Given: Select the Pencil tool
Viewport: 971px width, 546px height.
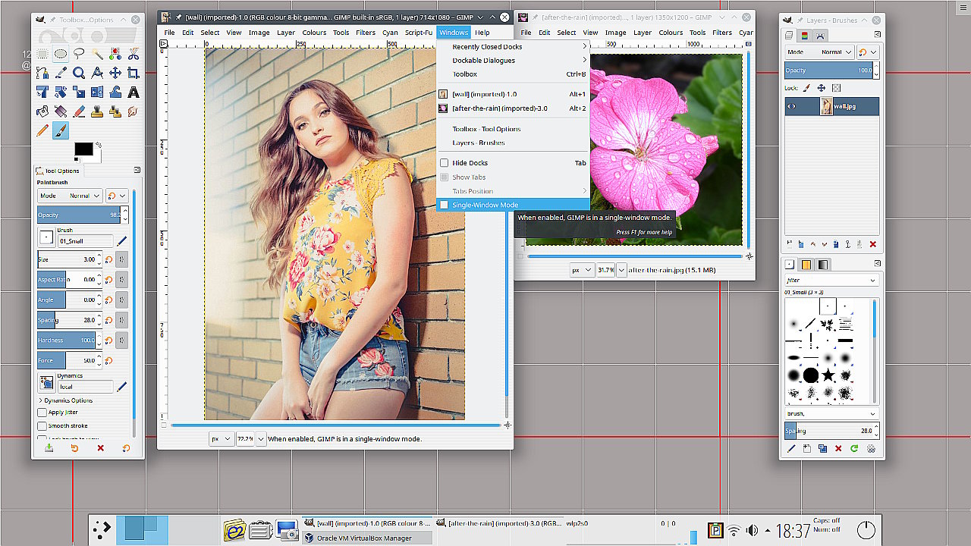Looking at the screenshot, I should pos(42,131).
